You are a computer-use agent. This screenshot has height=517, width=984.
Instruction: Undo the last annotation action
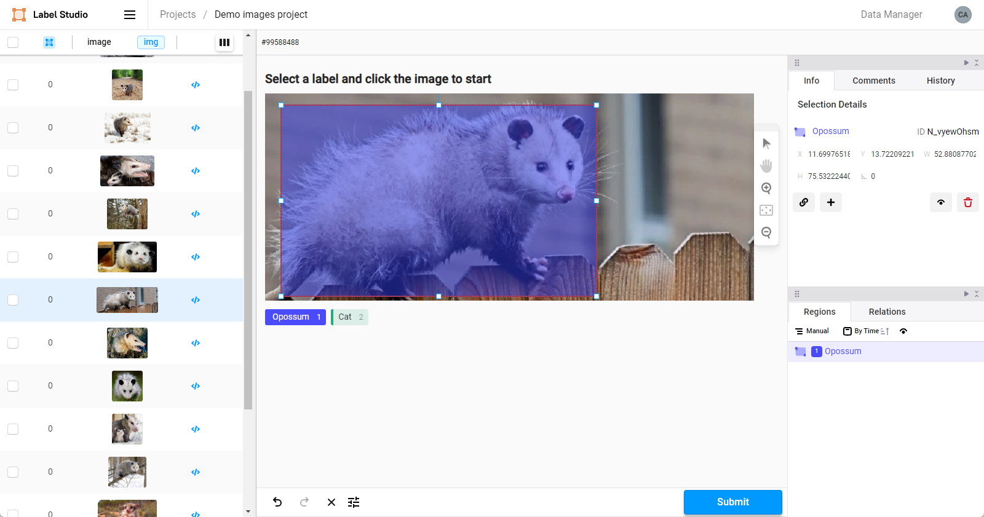(x=277, y=502)
